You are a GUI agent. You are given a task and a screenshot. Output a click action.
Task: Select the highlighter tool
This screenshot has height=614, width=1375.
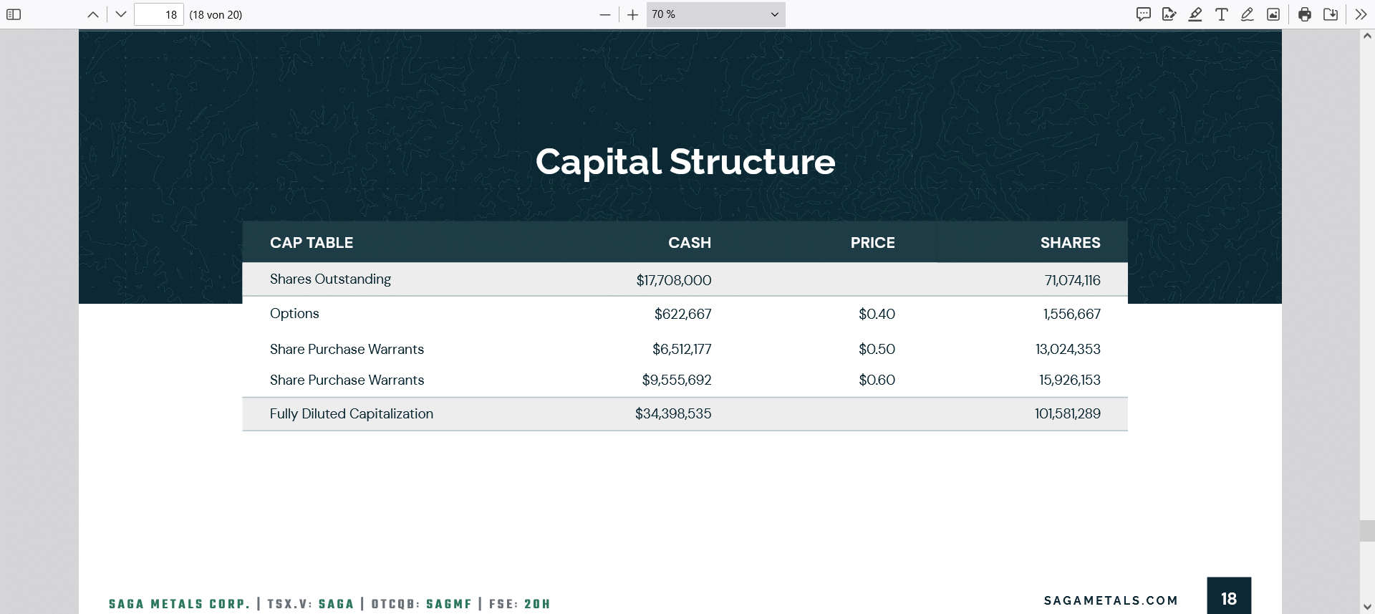[1195, 14]
